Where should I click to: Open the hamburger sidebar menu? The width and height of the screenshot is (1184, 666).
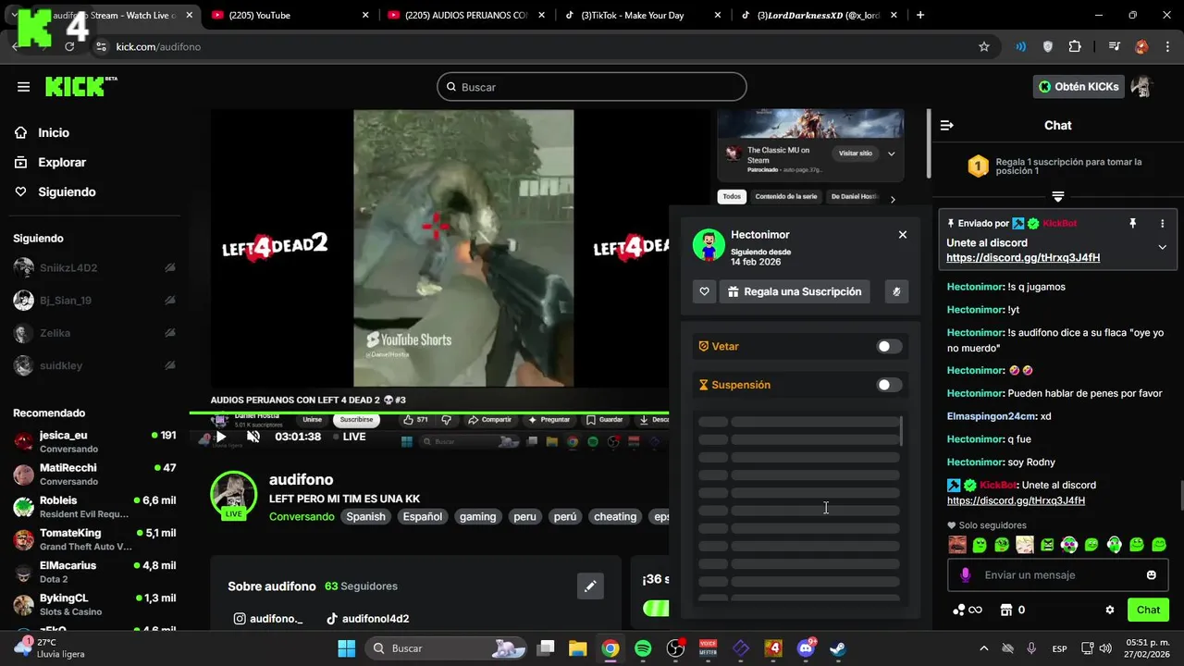23,87
